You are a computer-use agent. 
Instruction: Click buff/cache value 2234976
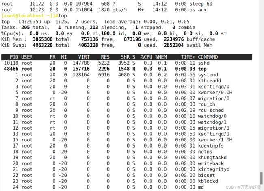point(174,39)
